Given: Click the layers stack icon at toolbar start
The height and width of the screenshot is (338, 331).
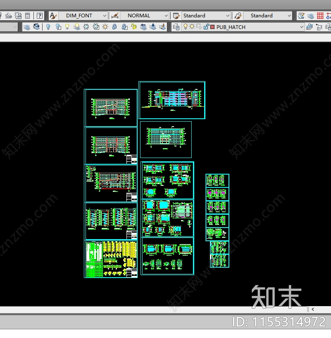Looking at the screenshot, I should pos(27,27).
